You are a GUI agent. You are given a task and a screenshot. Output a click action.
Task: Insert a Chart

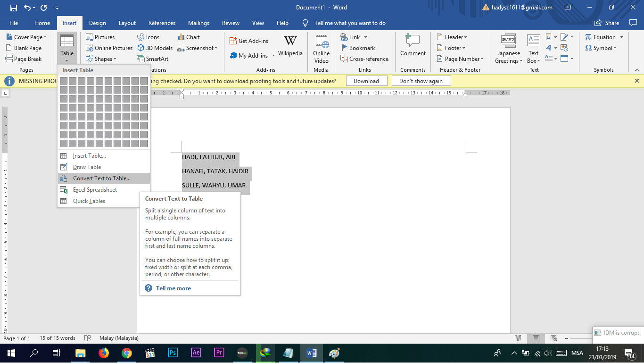(190, 37)
